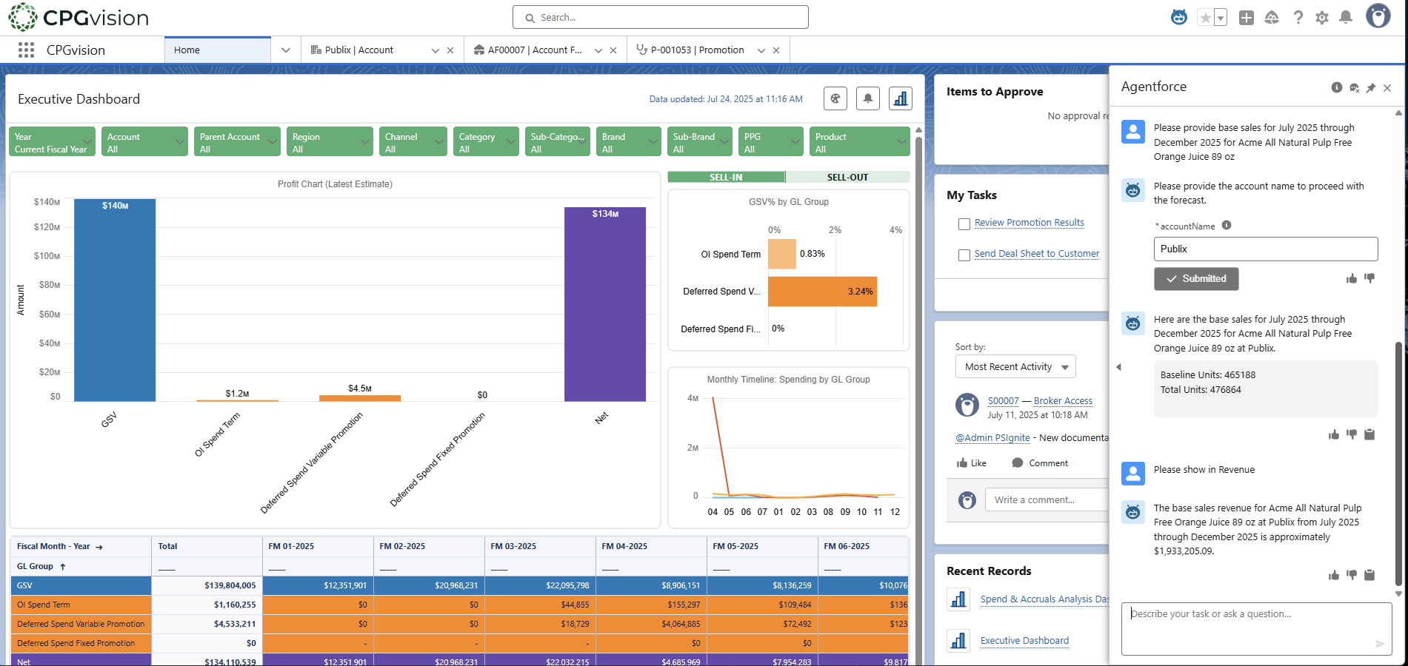Focus the global Search box
The image size is (1408, 666).
[x=661, y=17]
